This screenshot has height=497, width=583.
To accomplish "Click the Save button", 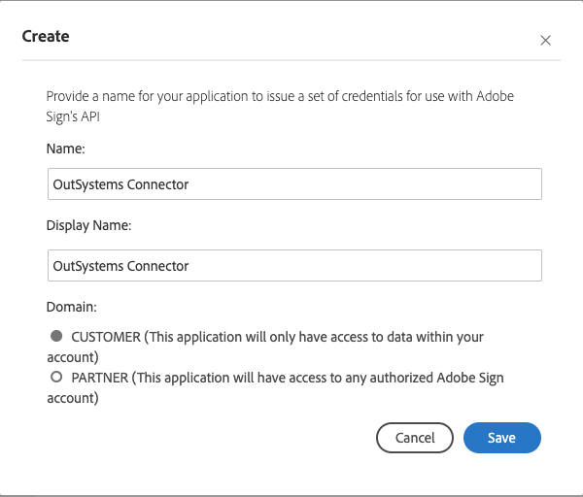I will click(x=501, y=438).
